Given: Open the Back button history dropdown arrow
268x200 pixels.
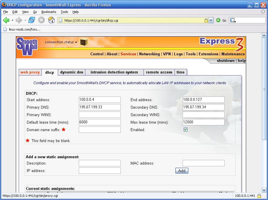Looking at the screenshot, I should [x=12, y=20].
